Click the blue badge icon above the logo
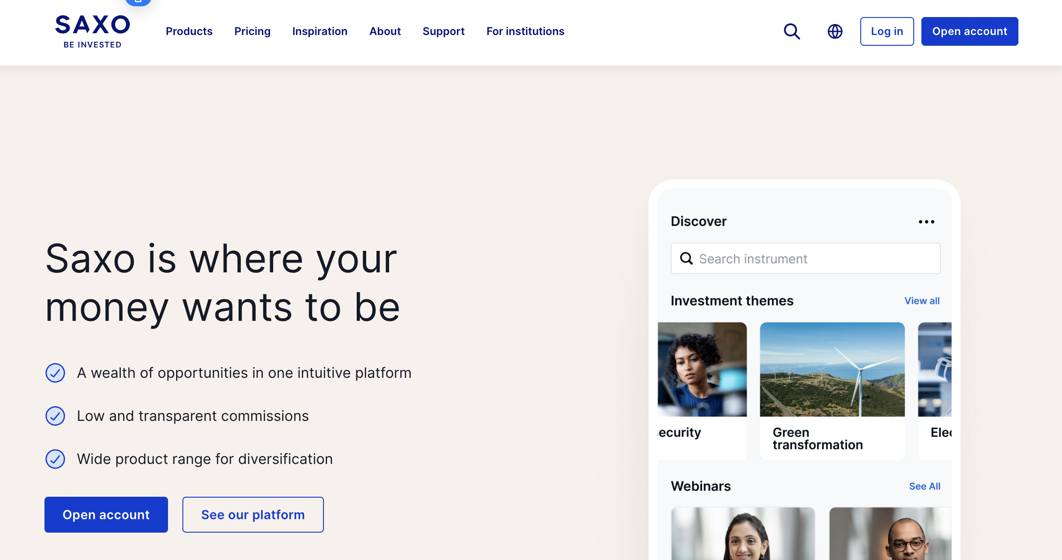 [x=138, y=2]
